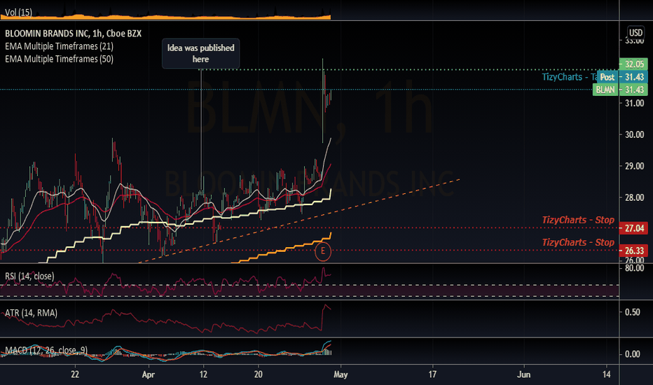Select the EMA Multiple Timeframes (50) legend
Viewport: 653px width, 385px height.
click(x=59, y=59)
